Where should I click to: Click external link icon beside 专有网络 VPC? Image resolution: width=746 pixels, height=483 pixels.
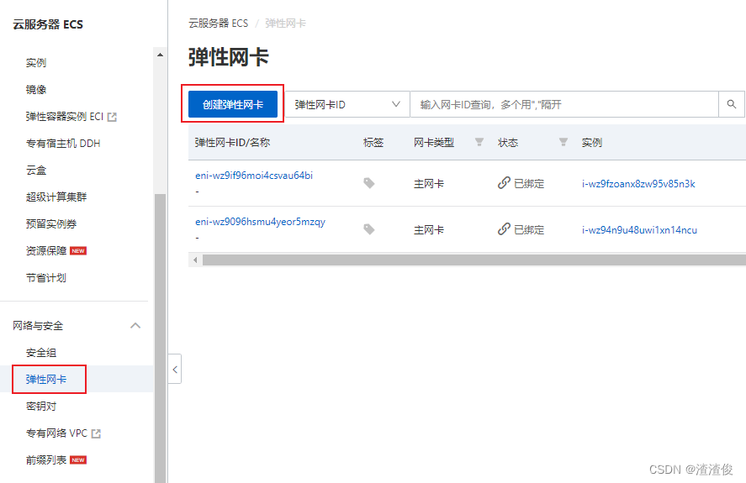pos(96,433)
